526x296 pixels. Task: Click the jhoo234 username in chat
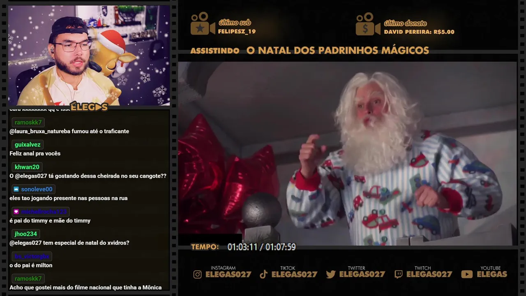coord(26,234)
